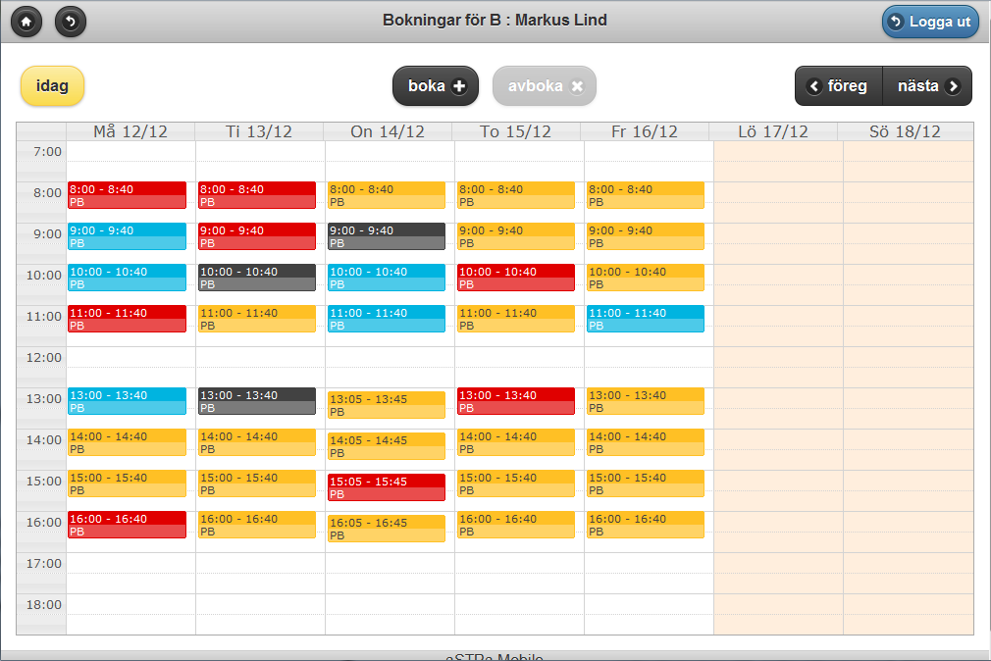The width and height of the screenshot is (991, 661).
Task: Open Thursday 10:00 - 10:40 red slot
Action: [x=516, y=278]
